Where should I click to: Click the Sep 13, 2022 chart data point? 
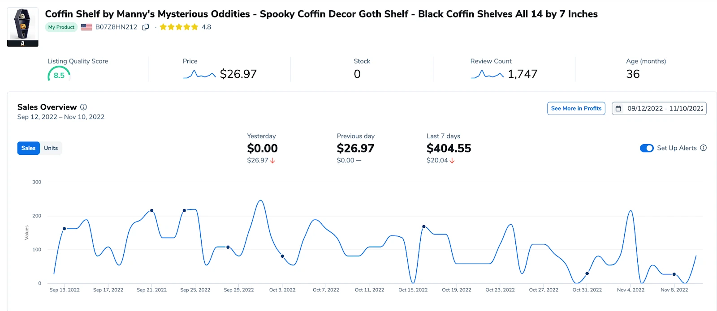pyautogui.click(x=65, y=229)
